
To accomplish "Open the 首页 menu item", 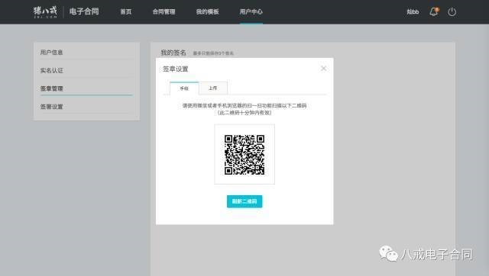I will pyautogui.click(x=126, y=12).
